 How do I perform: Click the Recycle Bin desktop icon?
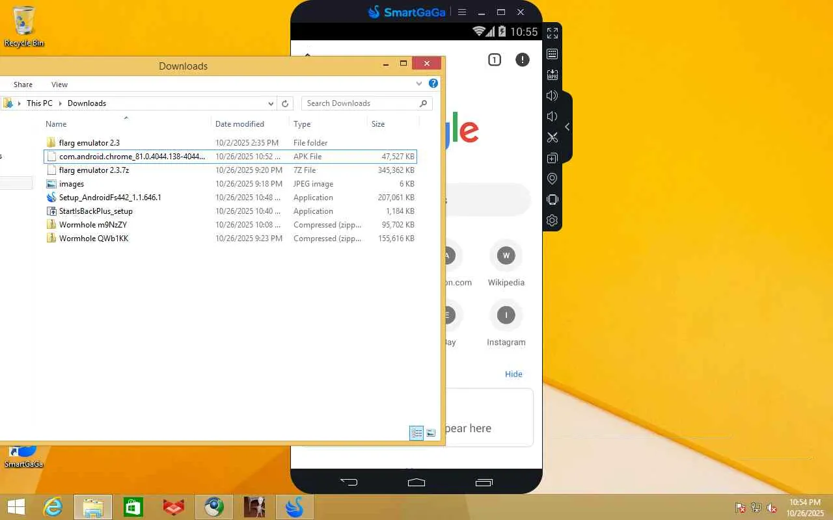click(x=24, y=27)
